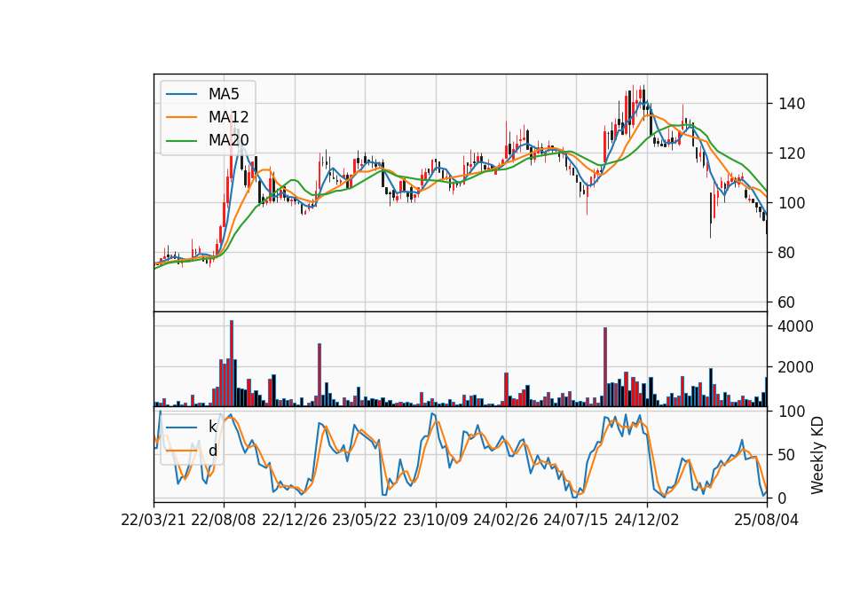Viewport: 852px width, 612px height.
Task: Click the tallest volume bar near 22/08/08
Action: (232, 364)
